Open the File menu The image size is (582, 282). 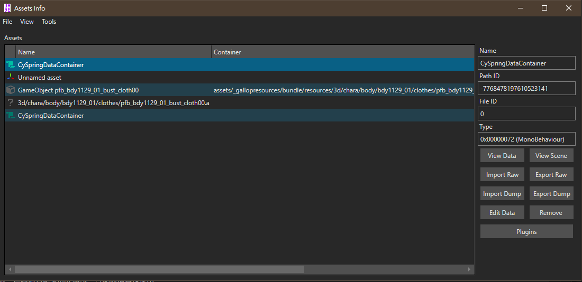(x=7, y=22)
